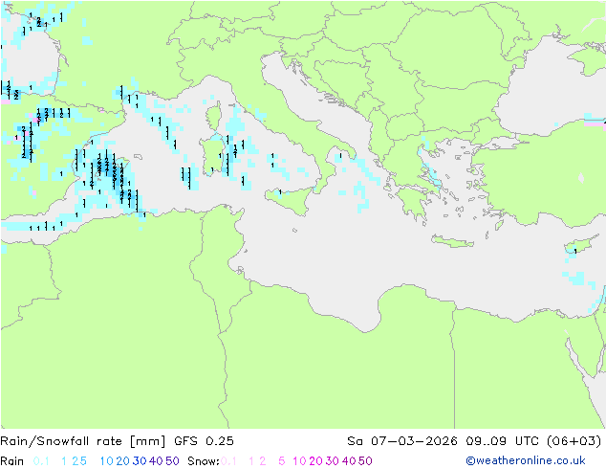Select the Rain 10 legend color value

tap(107, 461)
